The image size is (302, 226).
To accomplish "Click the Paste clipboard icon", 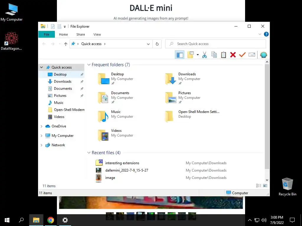I will pos(224,55).
